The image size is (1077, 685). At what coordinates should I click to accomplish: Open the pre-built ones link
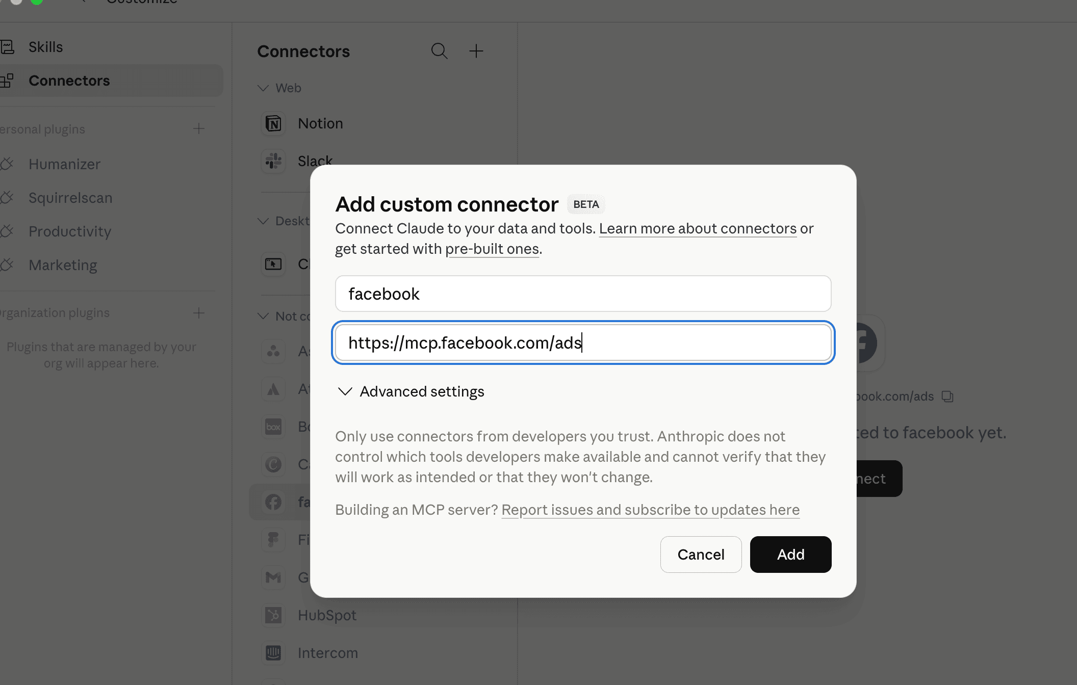click(492, 249)
